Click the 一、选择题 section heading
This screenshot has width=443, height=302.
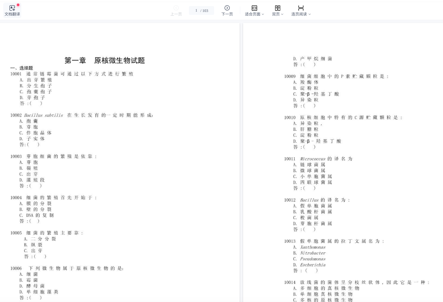click(22, 68)
